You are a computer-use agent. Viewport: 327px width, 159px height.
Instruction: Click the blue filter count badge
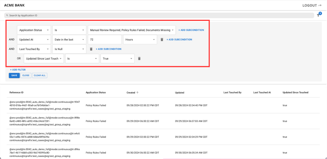(x=320, y=13)
